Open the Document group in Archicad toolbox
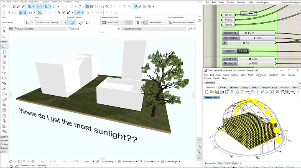 [x=4, y=148]
